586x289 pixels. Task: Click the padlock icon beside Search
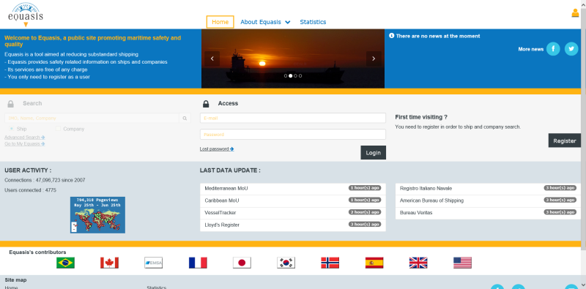click(10, 103)
